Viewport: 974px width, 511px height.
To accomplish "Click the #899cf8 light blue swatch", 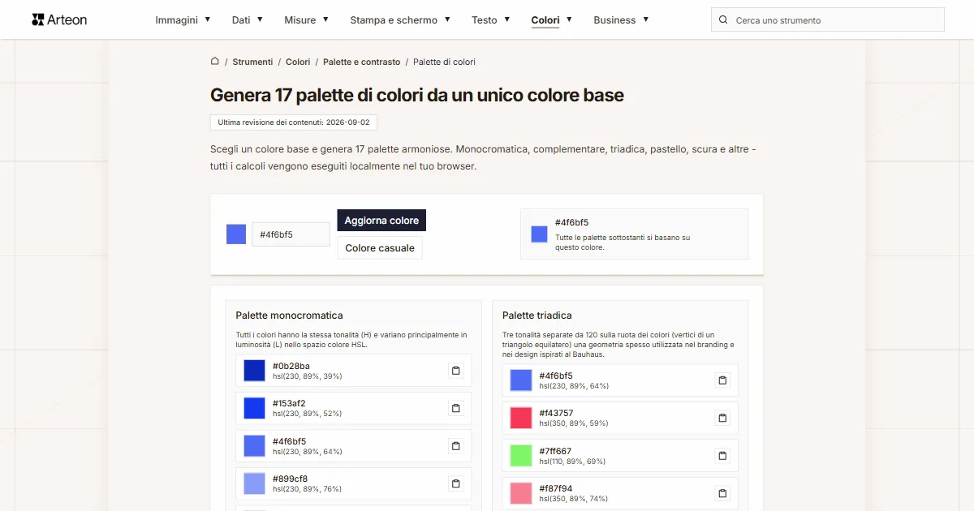I will click(x=254, y=483).
